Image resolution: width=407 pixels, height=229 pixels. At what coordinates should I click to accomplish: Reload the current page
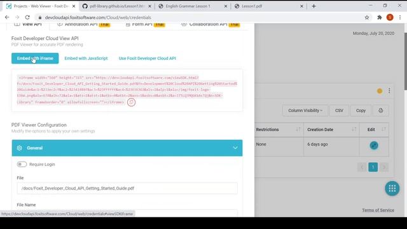click(x=27, y=17)
